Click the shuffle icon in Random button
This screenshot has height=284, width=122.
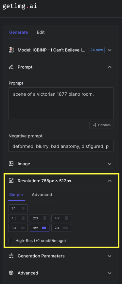[94, 125]
